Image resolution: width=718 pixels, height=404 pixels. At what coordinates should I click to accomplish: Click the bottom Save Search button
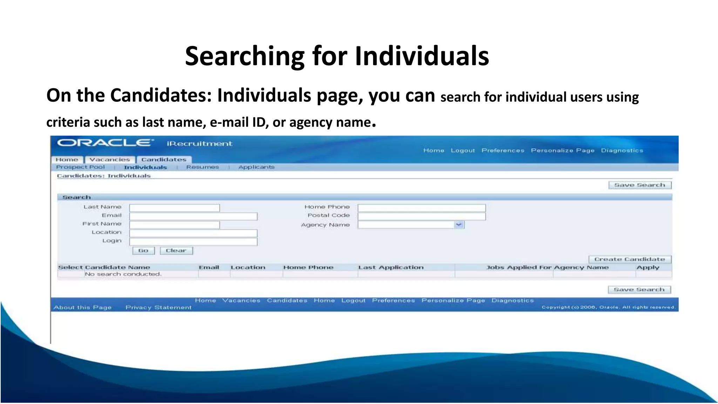click(x=639, y=290)
